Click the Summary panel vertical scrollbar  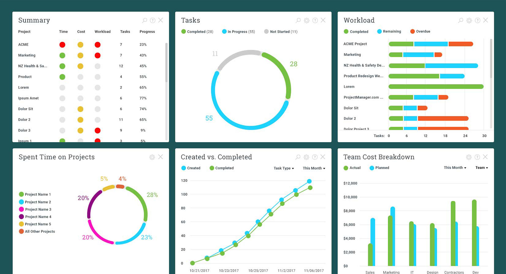tap(166, 62)
